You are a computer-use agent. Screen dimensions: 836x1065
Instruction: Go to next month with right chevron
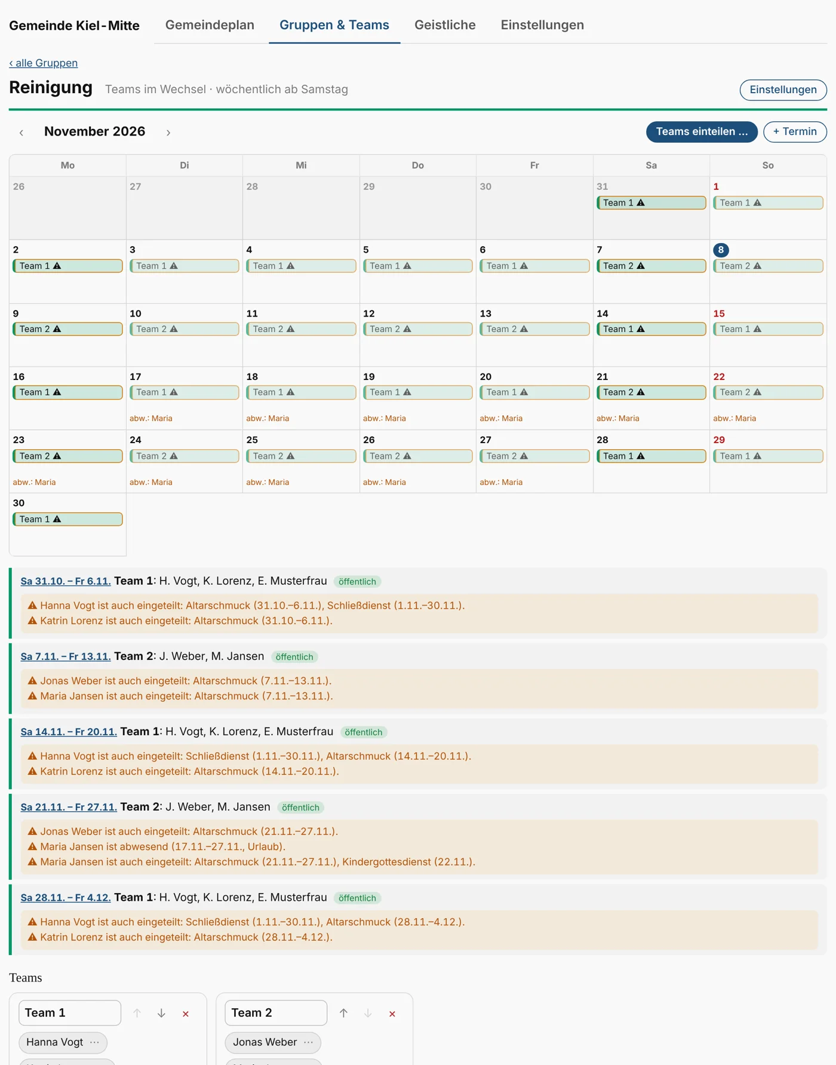(x=168, y=133)
